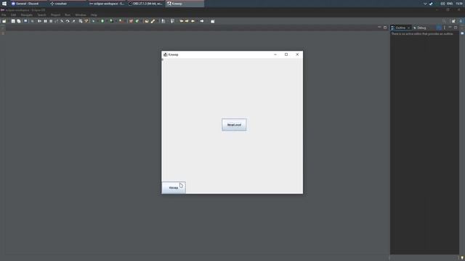
Task: Open the Edit menu in Eclipse
Action: click(13, 14)
